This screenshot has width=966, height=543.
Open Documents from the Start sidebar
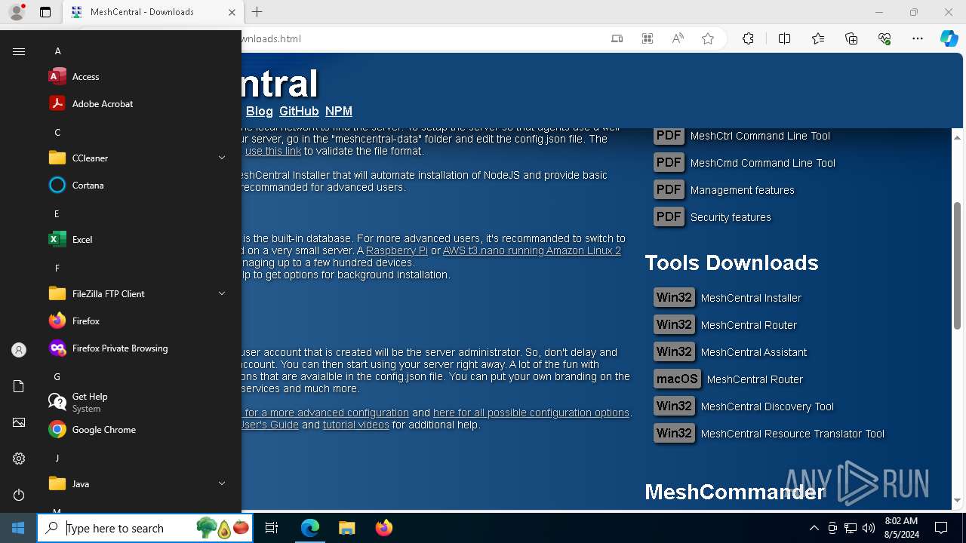pos(19,386)
